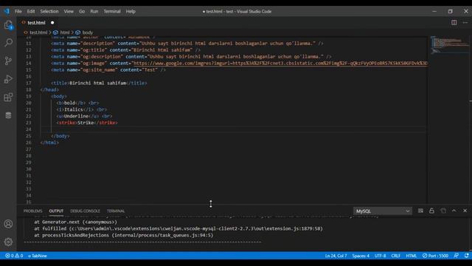Image resolution: width=472 pixels, height=266 pixels.
Task: Switch to the Problems panel tab
Action: [x=32, y=211]
